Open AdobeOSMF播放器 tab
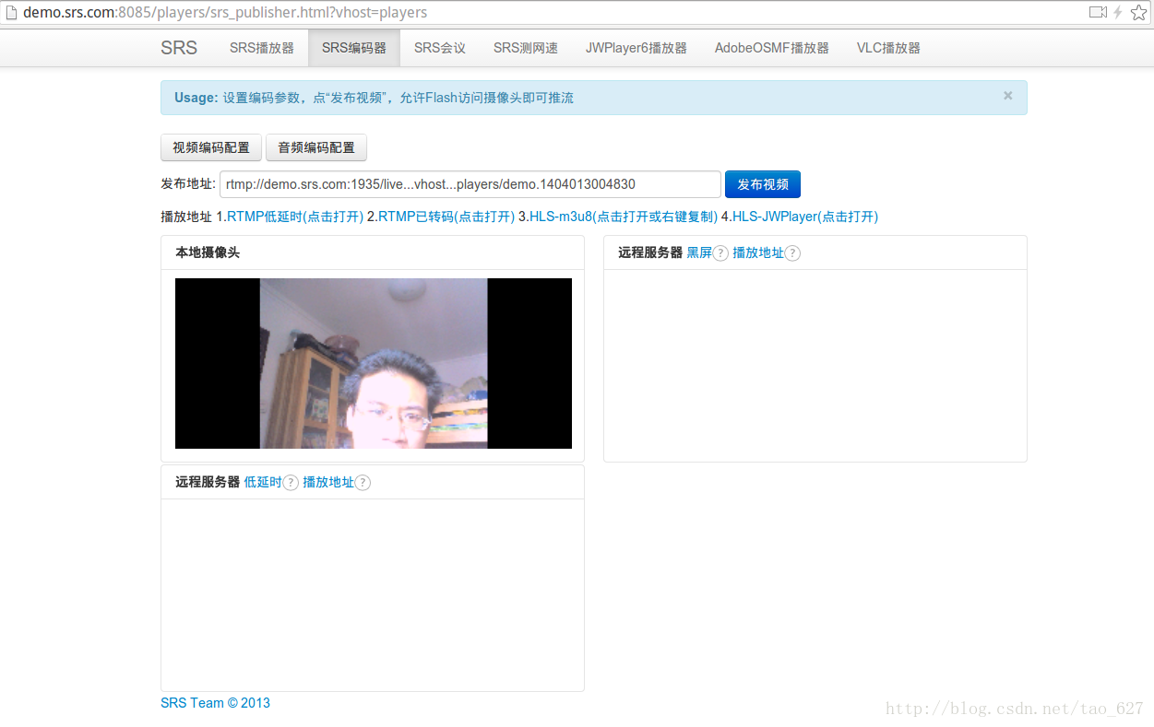 772,48
